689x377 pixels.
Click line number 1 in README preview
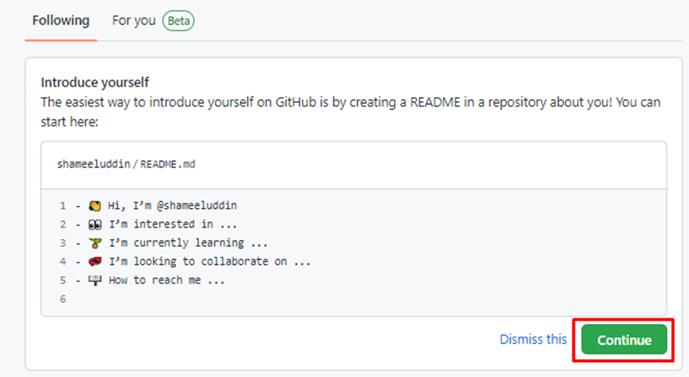point(63,206)
